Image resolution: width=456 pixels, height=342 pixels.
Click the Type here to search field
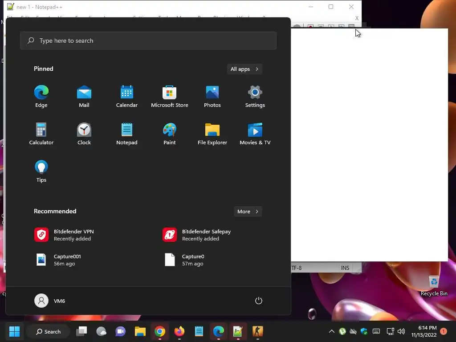click(x=148, y=41)
